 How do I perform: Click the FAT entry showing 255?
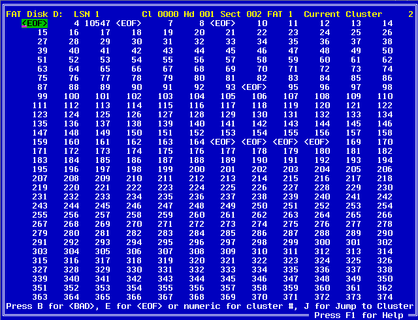[40, 214]
